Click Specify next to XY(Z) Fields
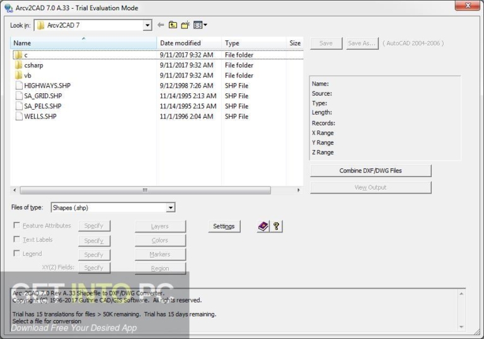The width and height of the screenshot is (484, 339). point(94,268)
